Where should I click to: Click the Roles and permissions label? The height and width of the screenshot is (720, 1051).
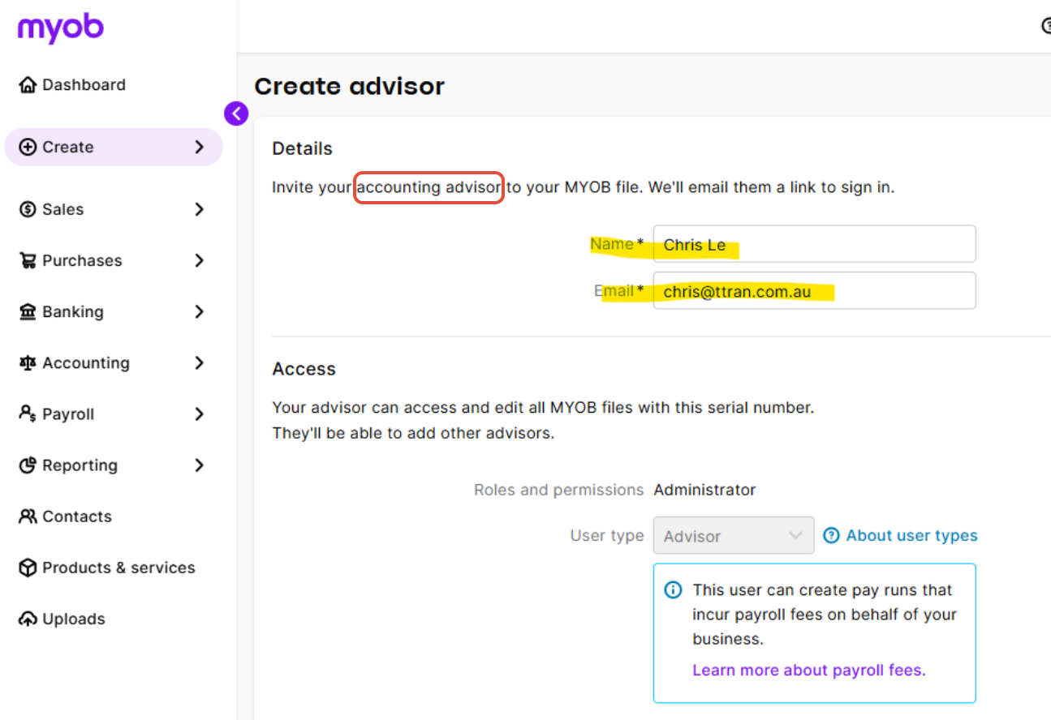coord(559,490)
